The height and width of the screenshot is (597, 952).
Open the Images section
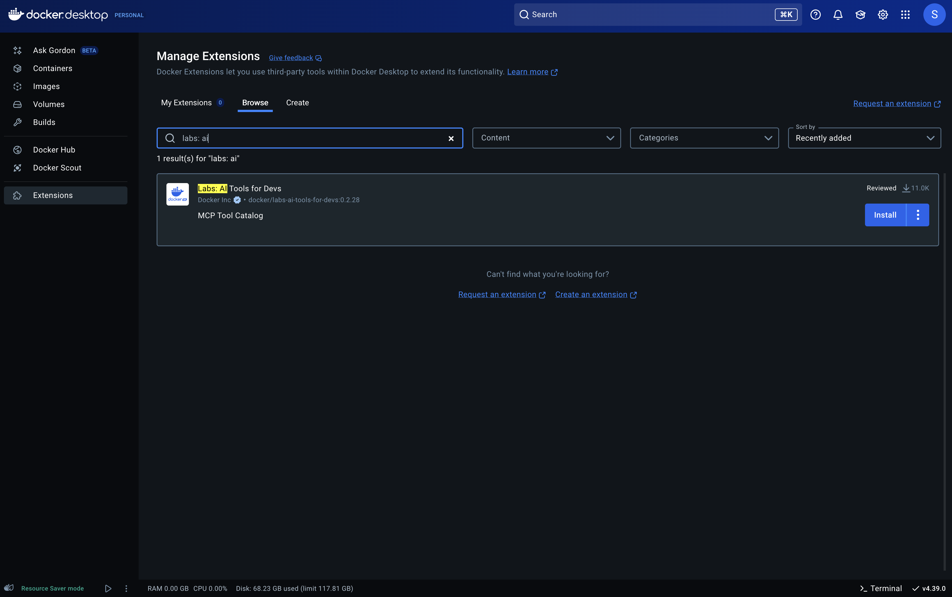(46, 86)
